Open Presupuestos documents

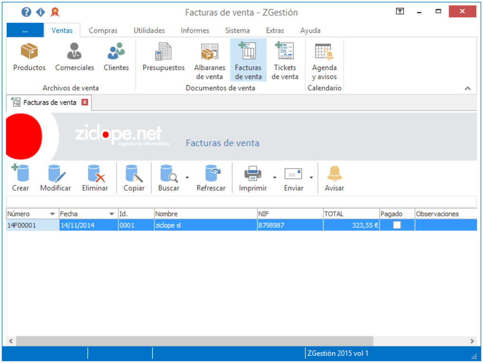tap(163, 56)
